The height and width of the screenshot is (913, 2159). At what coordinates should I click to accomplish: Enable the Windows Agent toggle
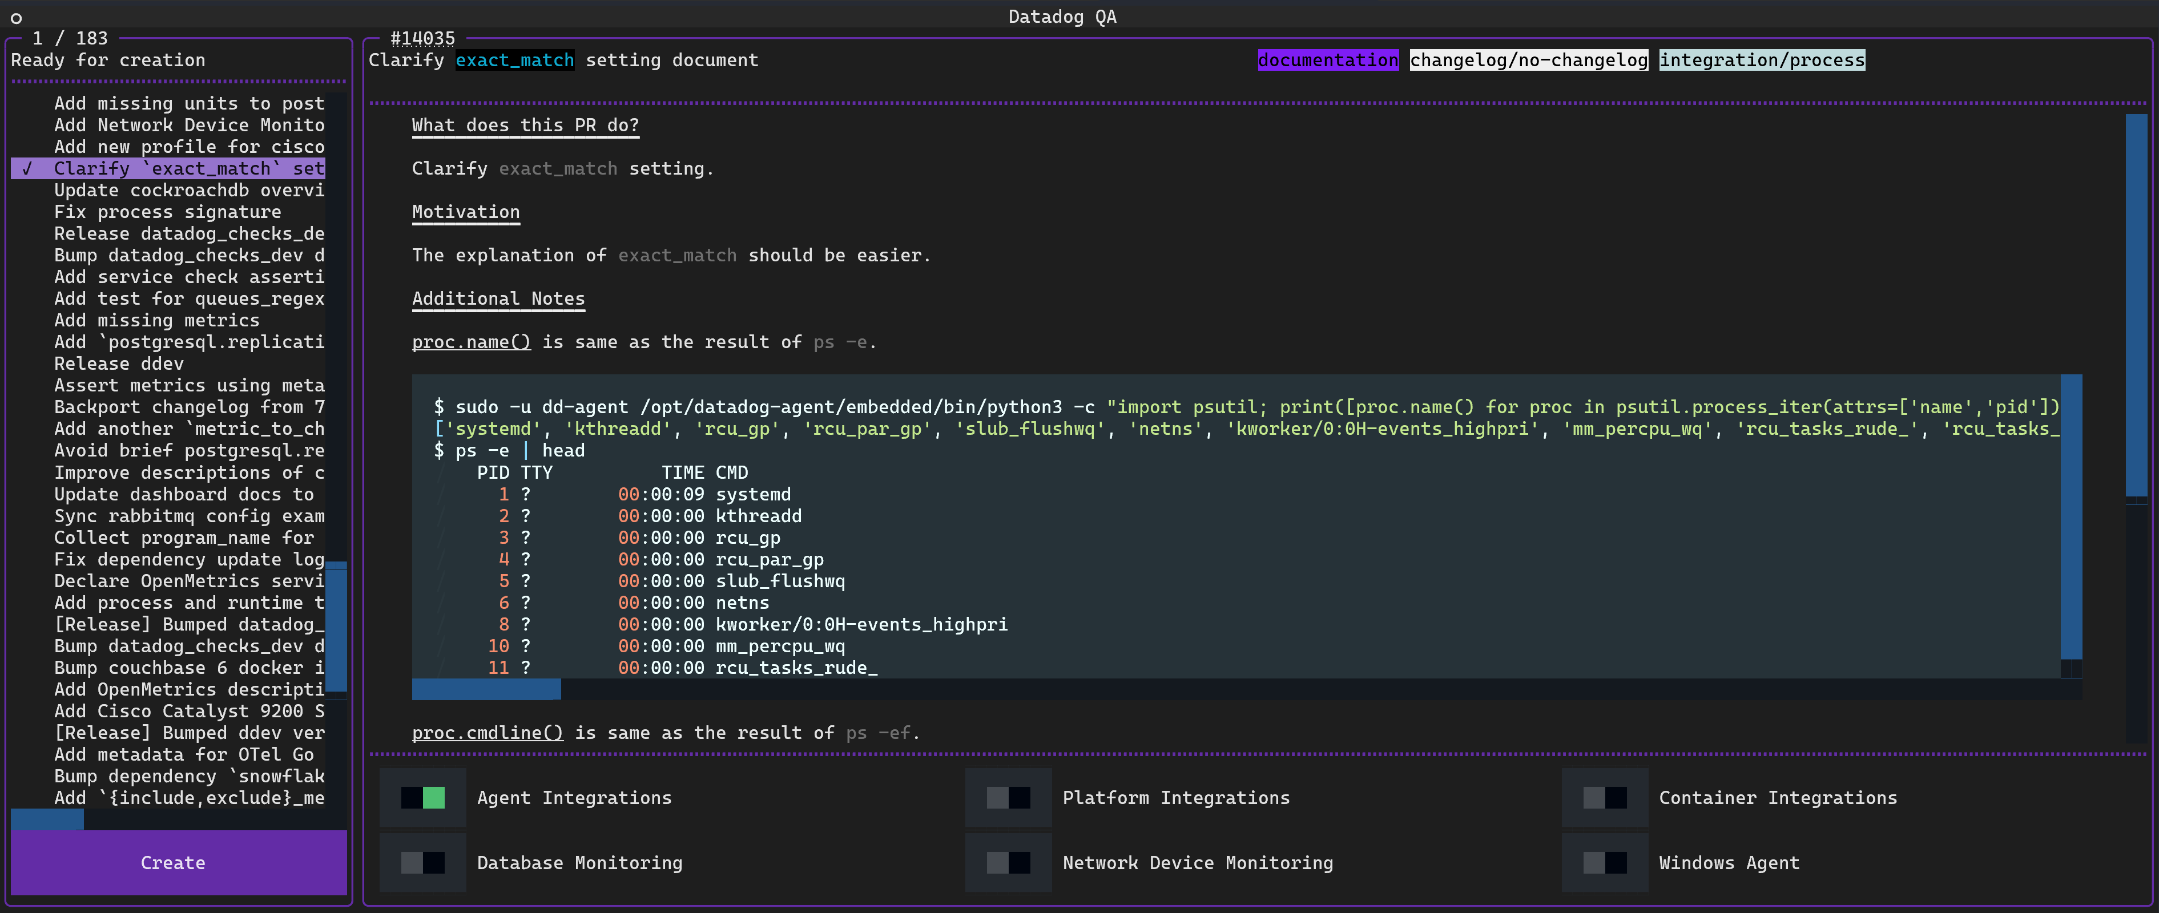click(x=1604, y=862)
